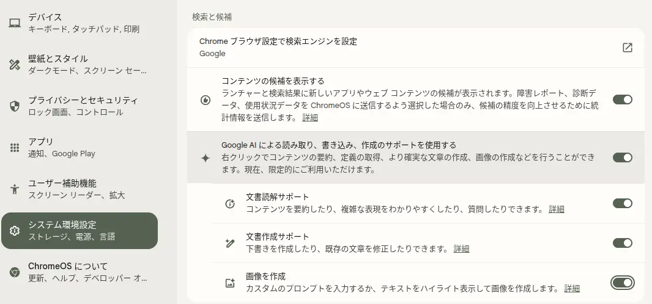Click the brush icon beside 壁紙とスタイル
Image resolution: width=652 pixels, height=304 pixels.
[x=15, y=65]
